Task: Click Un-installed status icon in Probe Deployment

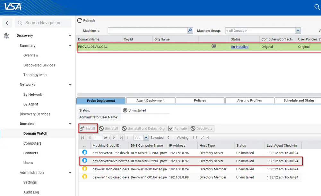Action: click(x=125, y=110)
